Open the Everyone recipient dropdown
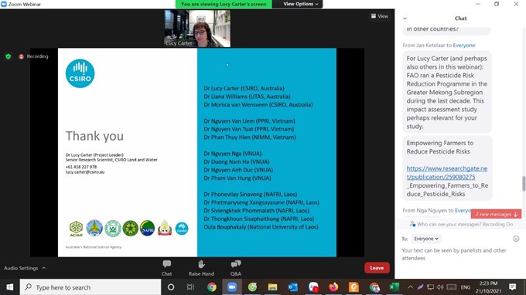Screen dimensions: 526x295 click(x=426, y=239)
